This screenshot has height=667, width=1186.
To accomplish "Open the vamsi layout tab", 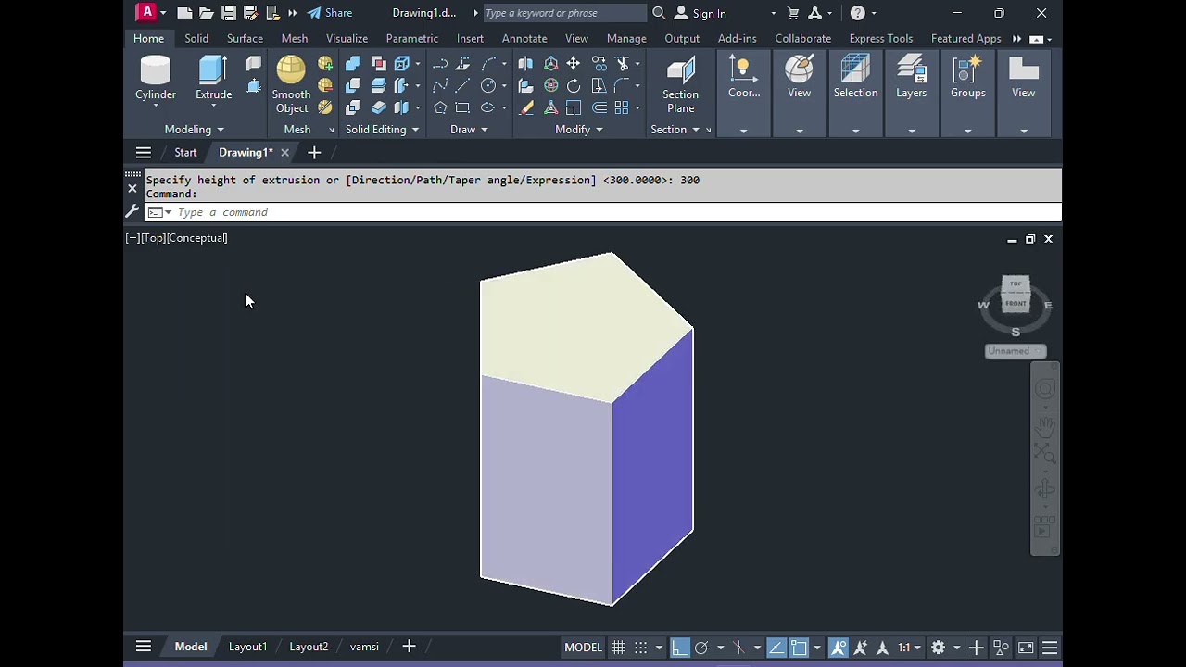I will [x=364, y=647].
